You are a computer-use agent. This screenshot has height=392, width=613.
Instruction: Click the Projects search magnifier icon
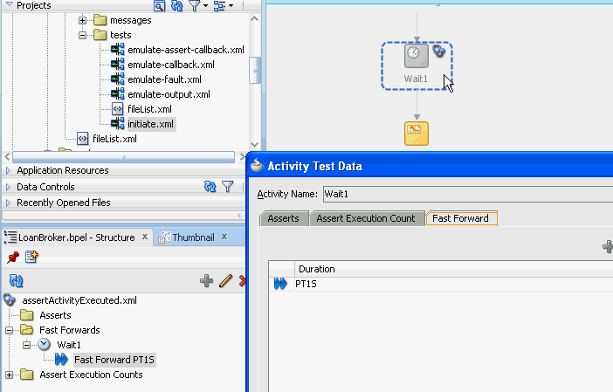[159, 6]
